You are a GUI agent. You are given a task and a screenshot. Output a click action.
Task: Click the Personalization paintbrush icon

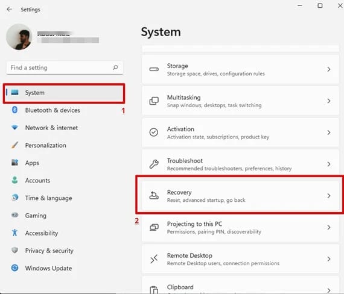tap(14, 145)
